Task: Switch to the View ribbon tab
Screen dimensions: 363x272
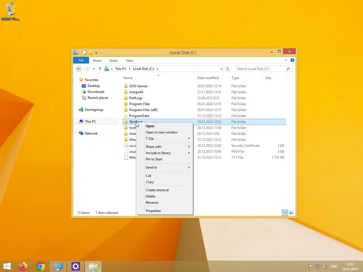Action: point(129,61)
